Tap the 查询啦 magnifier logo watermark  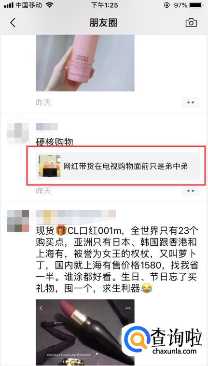click(x=137, y=339)
